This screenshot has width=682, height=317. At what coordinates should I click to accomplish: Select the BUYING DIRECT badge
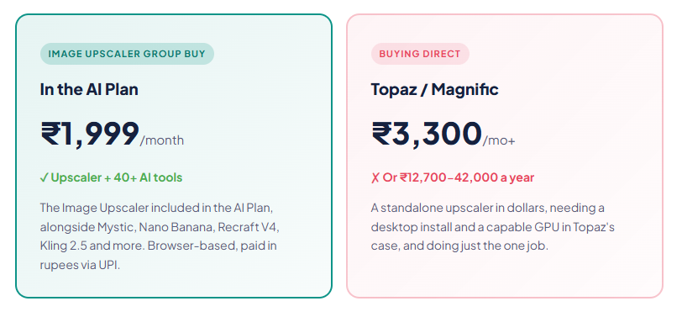[420, 54]
